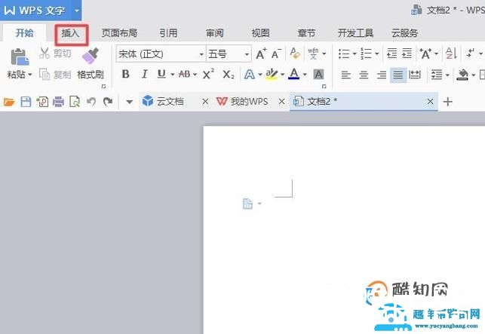Apply the font color A swatch

tap(294, 74)
